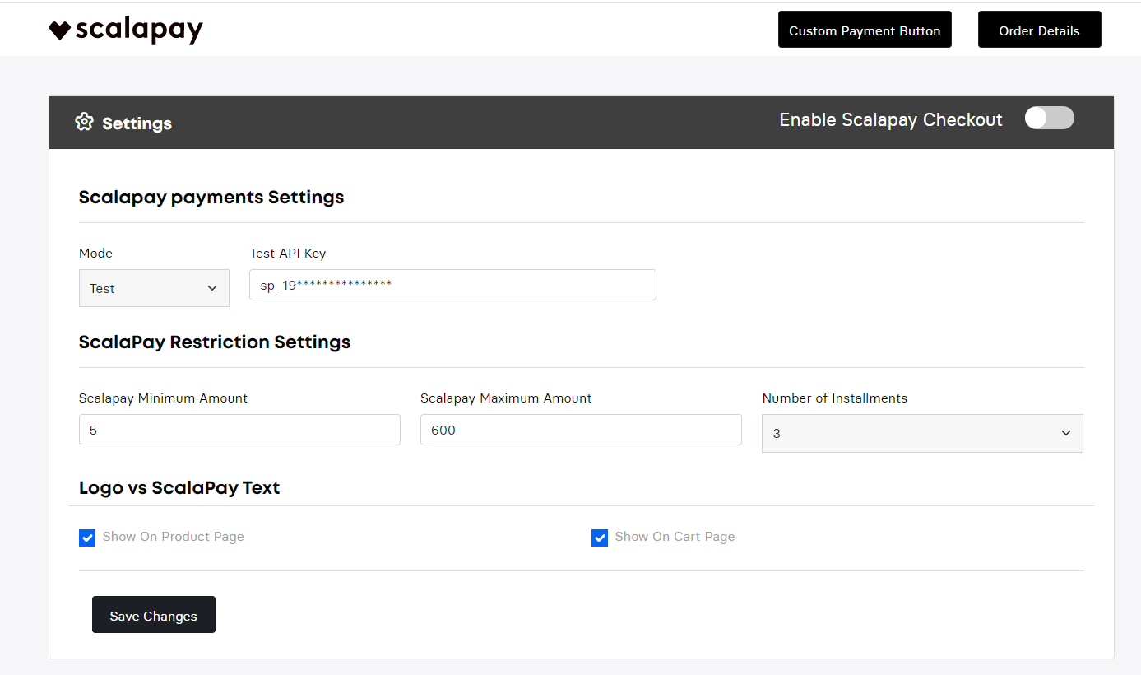Click the Scalapay Minimum Amount field
Image resolution: width=1141 pixels, height=675 pixels.
[239, 430]
